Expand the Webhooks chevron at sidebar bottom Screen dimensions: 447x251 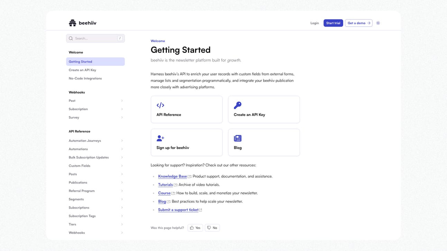122,233
